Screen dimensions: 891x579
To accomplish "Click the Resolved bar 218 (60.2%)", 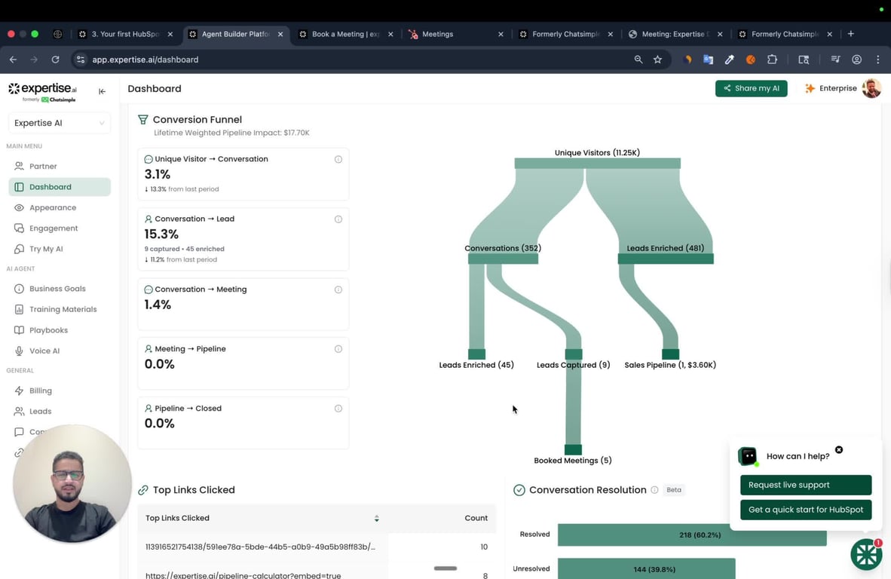I will pos(691,535).
